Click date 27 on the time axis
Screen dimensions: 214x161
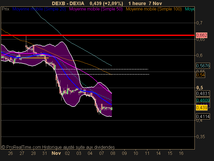click(x=22, y=153)
